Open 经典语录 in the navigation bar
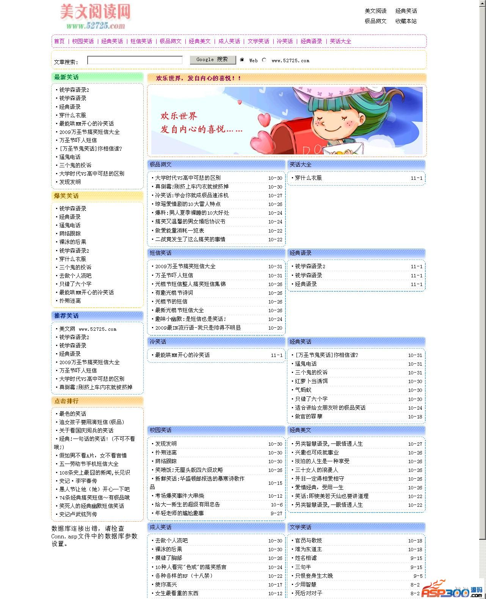Viewport: 486px width, 599px height. pyautogui.click(x=311, y=41)
